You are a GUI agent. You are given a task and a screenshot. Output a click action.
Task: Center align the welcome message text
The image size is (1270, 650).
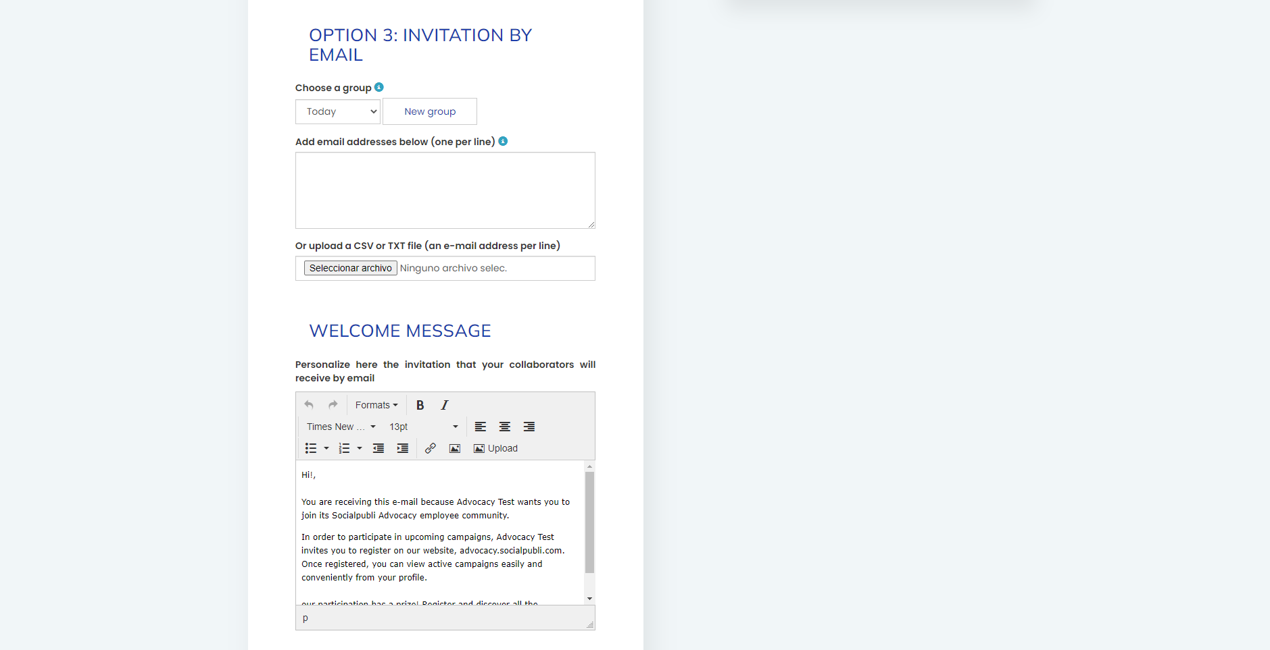click(x=505, y=427)
